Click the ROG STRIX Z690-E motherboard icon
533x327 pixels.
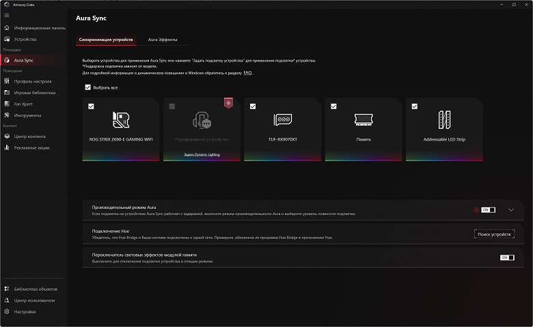121,120
